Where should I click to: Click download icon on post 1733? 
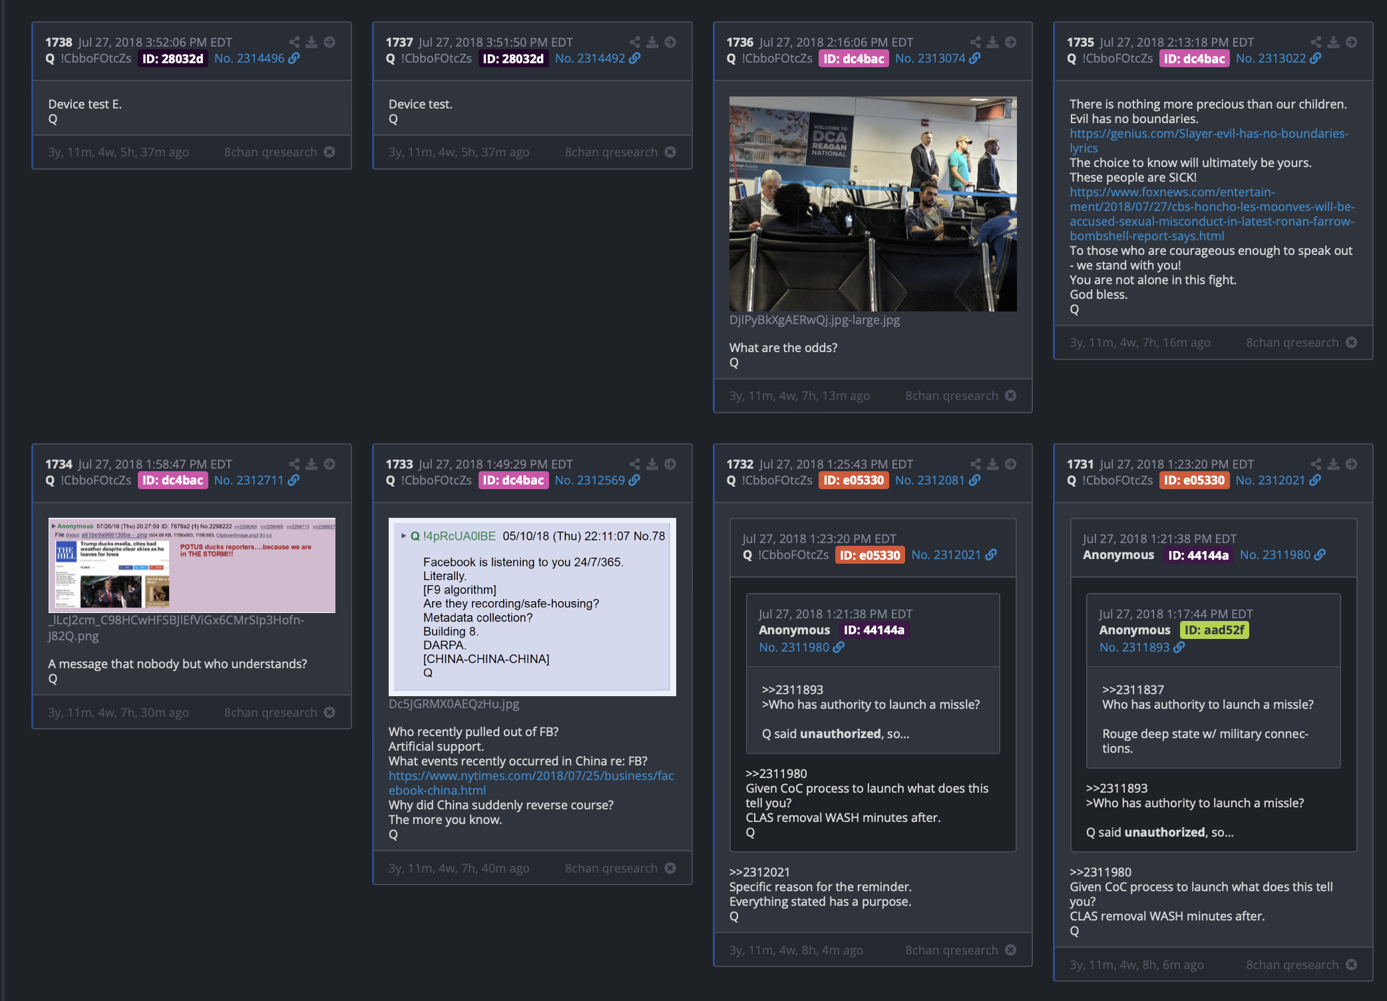(x=652, y=464)
